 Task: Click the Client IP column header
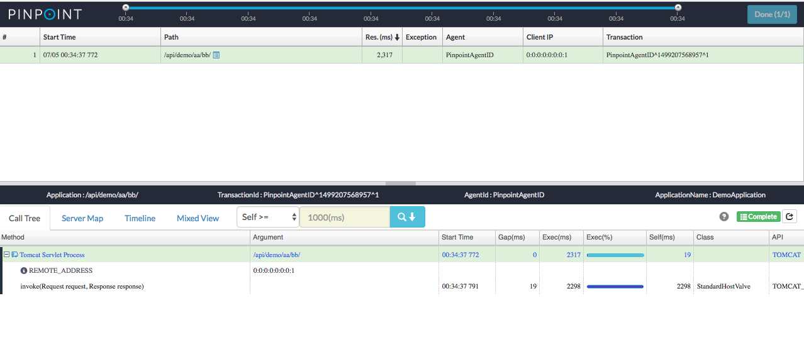[563, 37]
